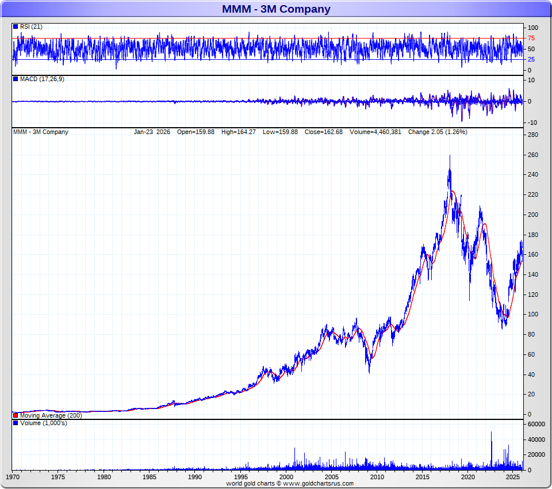Click the 240 price axis label

pos(533,174)
